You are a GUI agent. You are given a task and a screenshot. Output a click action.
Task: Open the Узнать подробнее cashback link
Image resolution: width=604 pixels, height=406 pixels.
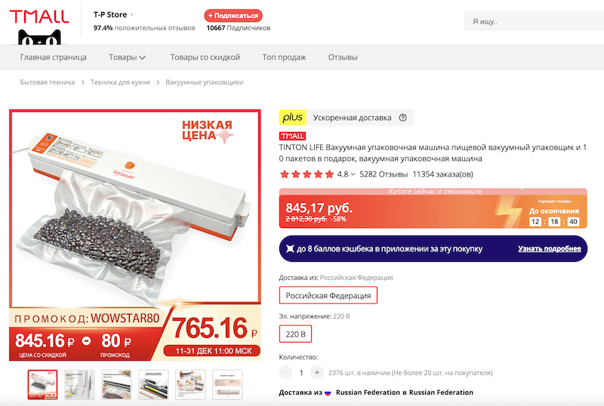pos(550,249)
